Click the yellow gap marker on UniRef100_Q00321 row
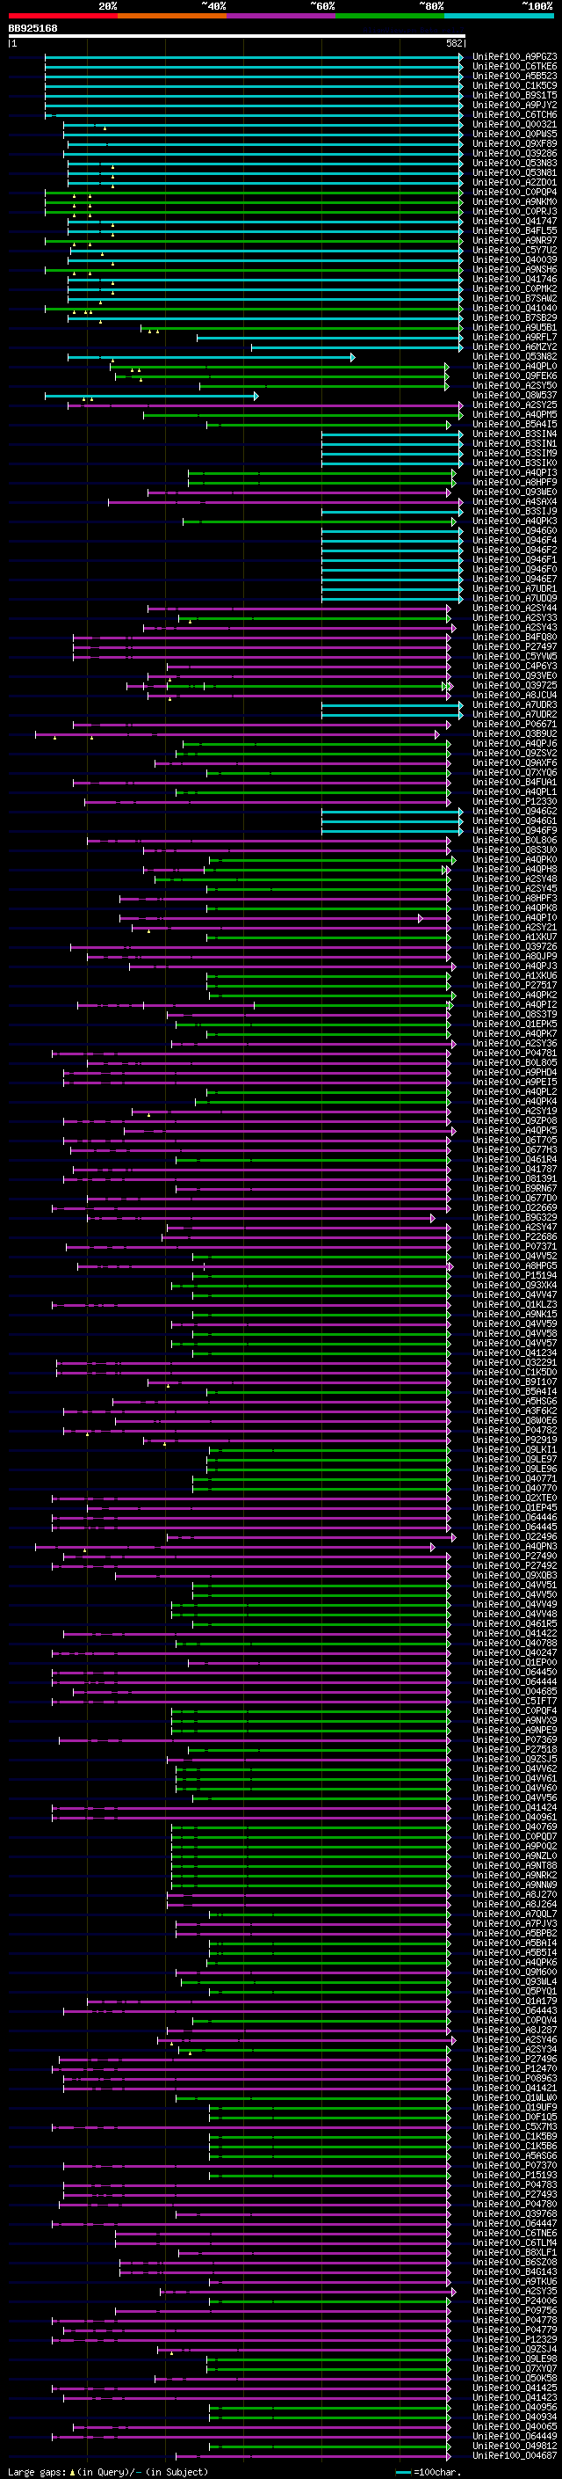 (104, 128)
